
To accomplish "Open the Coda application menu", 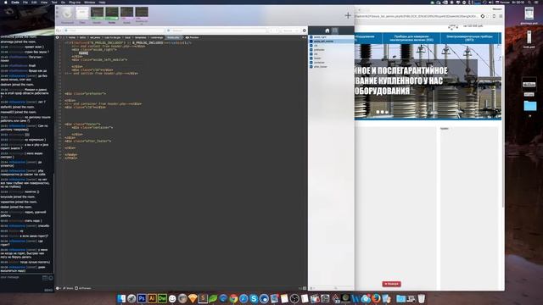I will point(15,2).
